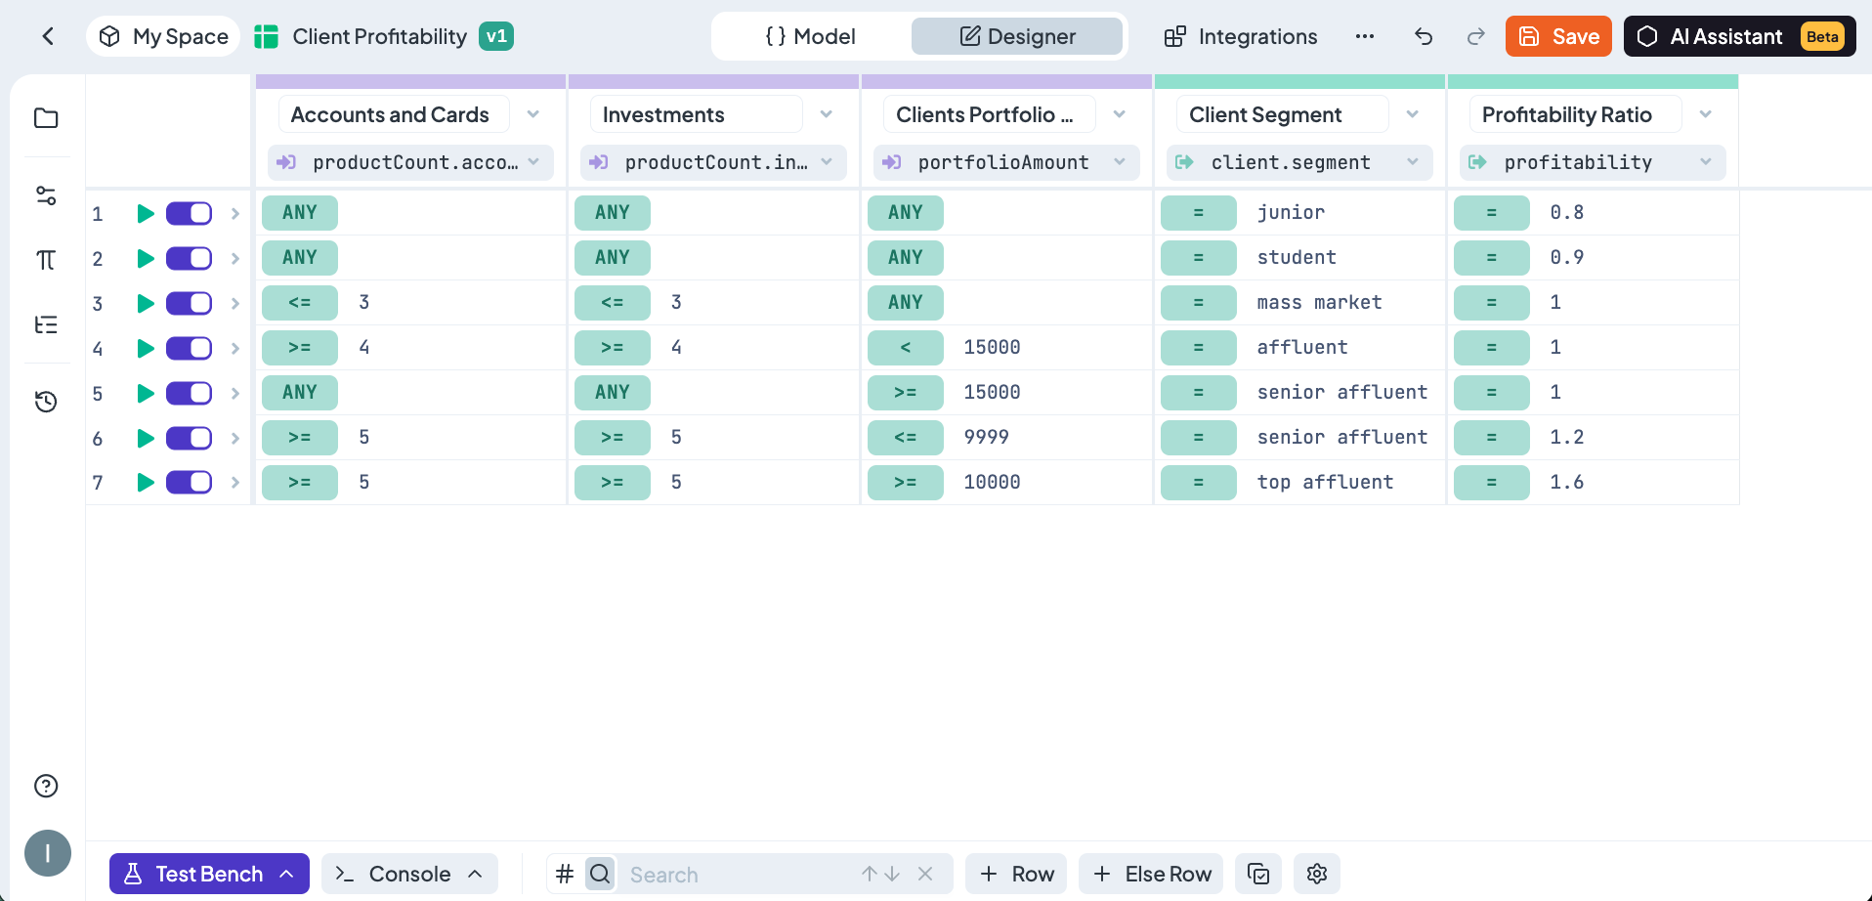Click the back arrow icon at top left
1872x901 pixels.
coord(48,37)
